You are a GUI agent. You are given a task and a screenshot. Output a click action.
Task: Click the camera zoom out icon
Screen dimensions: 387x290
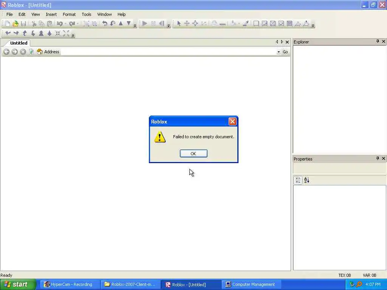[x=50, y=33]
